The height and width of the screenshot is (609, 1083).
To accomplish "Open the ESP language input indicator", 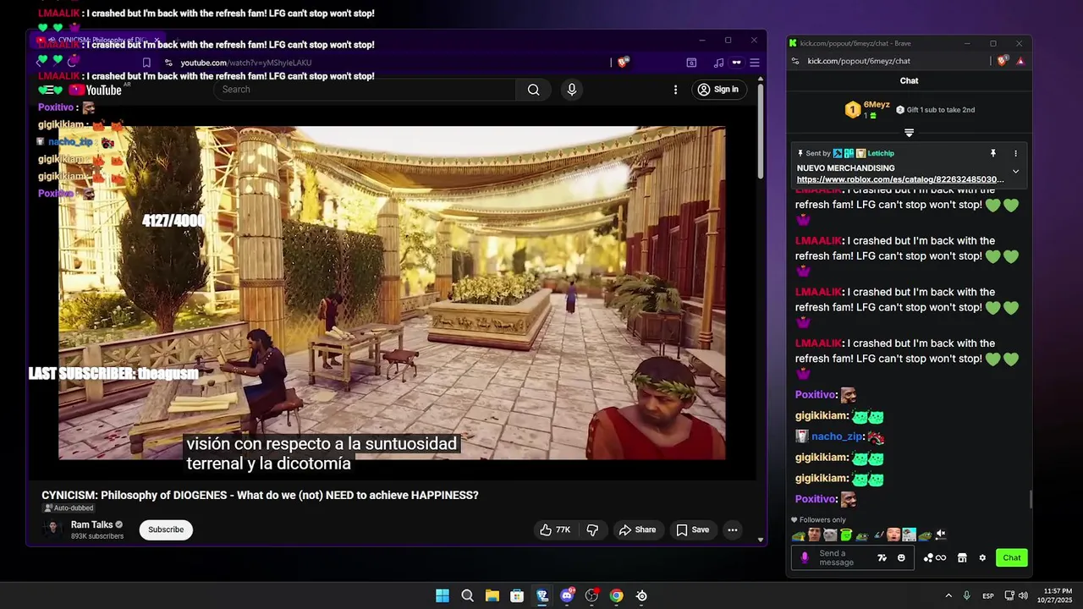I will pos(988,595).
